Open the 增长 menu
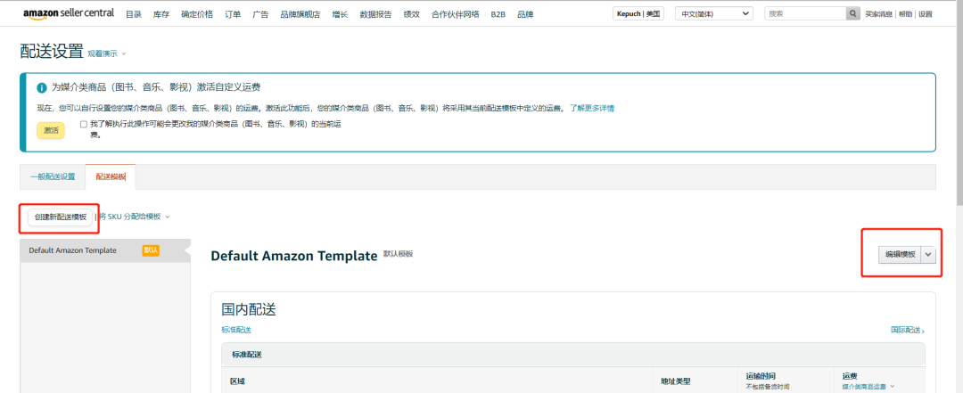The width and height of the screenshot is (963, 393). [x=340, y=14]
